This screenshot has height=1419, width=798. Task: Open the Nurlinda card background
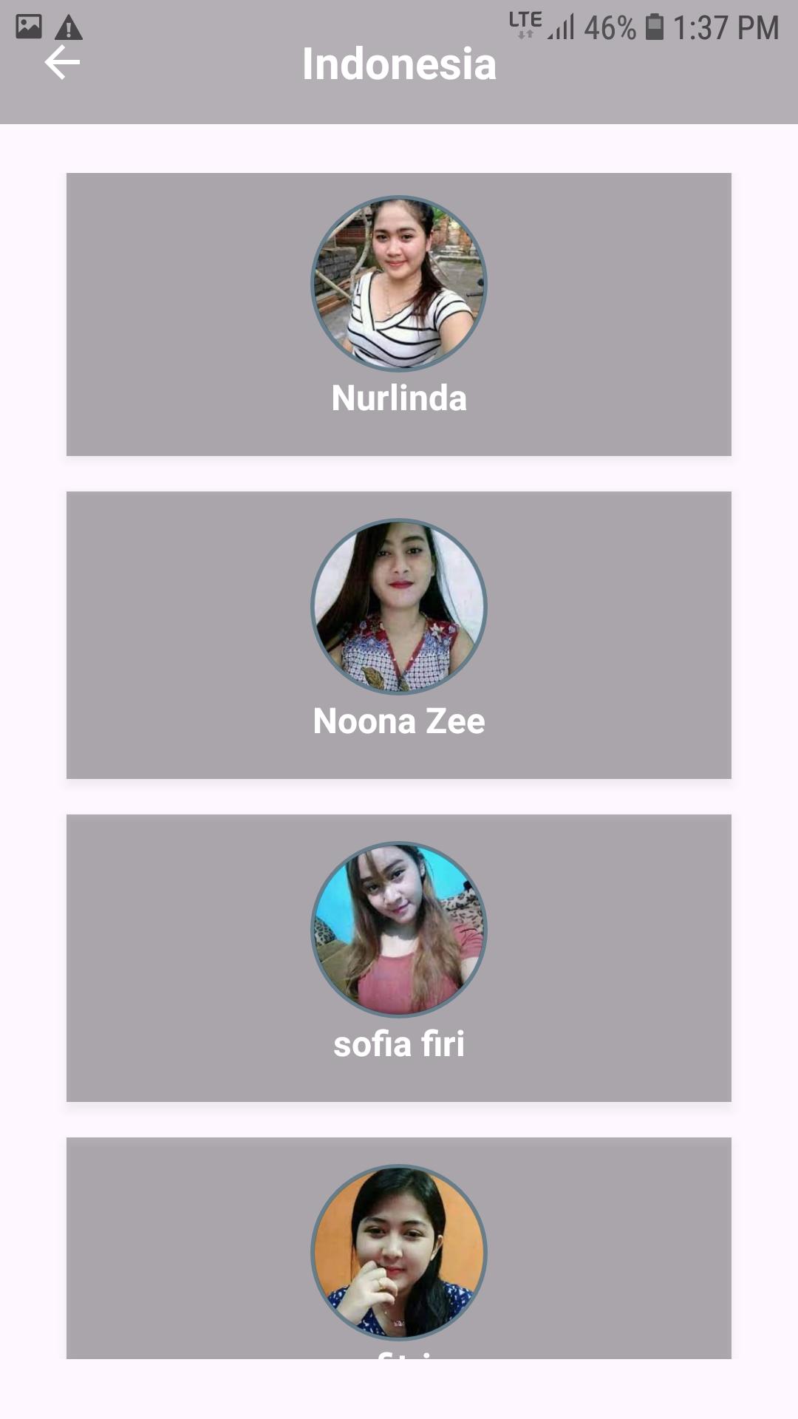coord(399,314)
